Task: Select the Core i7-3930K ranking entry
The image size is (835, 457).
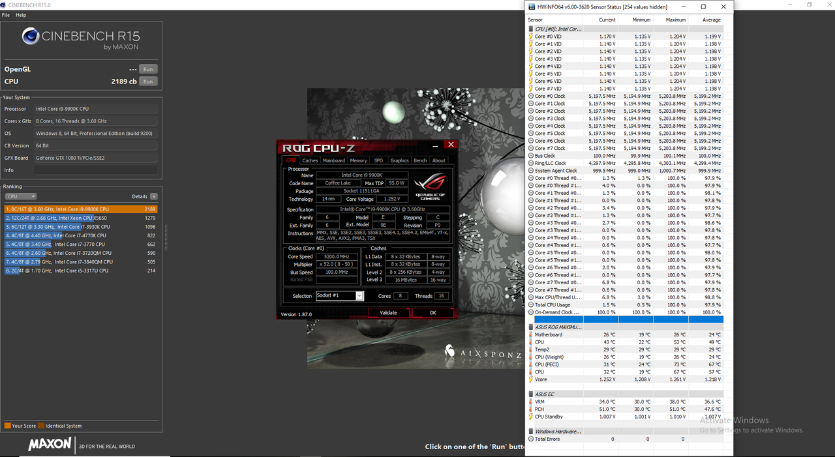Action: pos(81,227)
